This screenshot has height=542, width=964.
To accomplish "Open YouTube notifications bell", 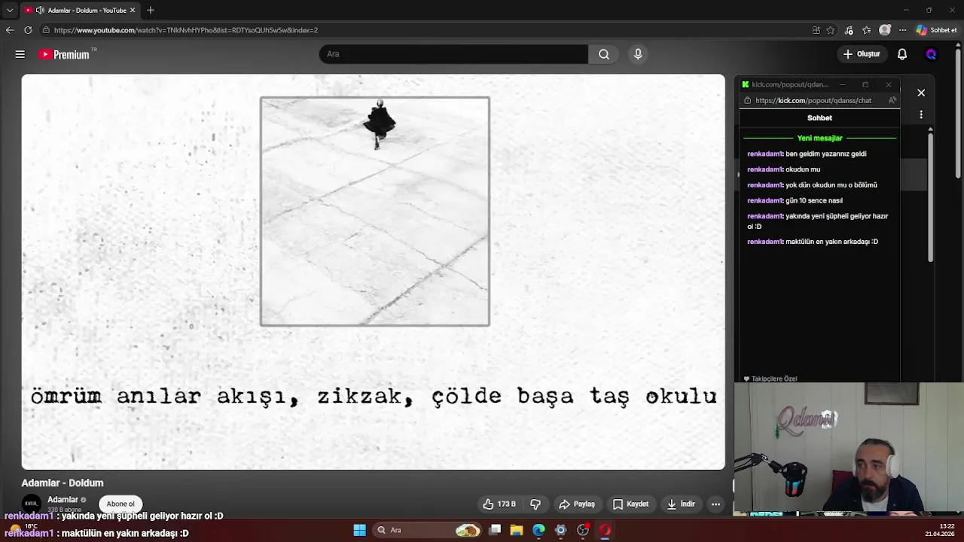I will (x=902, y=54).
